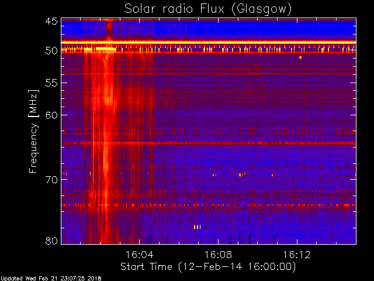Image resolution: width=374 pixels, height=281 pixels.
Task: Click the 55 frequency tick label
Action: [x=51, y=83]
